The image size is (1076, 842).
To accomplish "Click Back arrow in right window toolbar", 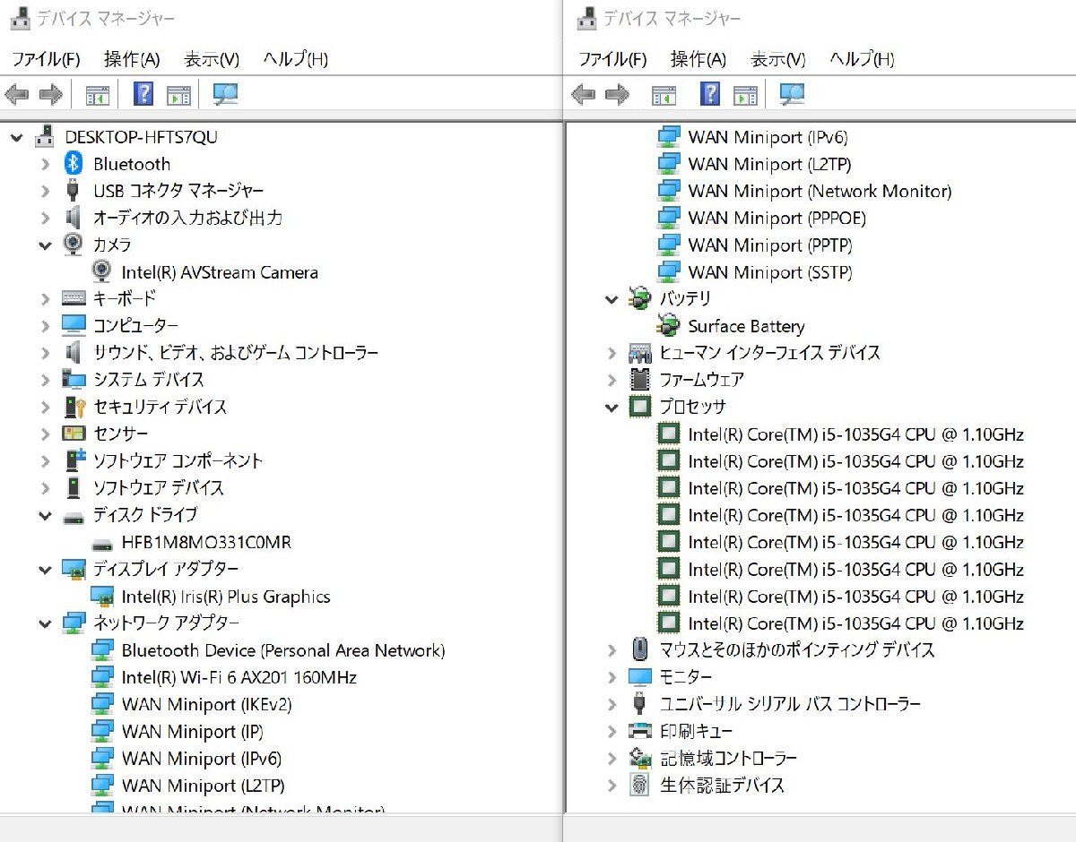I will (x=584, y=94).
